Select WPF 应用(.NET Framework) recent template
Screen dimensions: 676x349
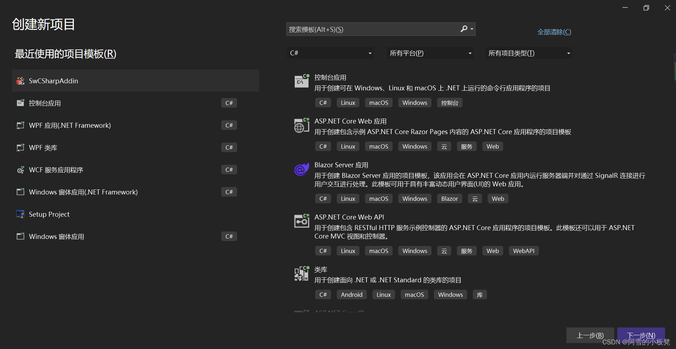[x=136, y=125]
